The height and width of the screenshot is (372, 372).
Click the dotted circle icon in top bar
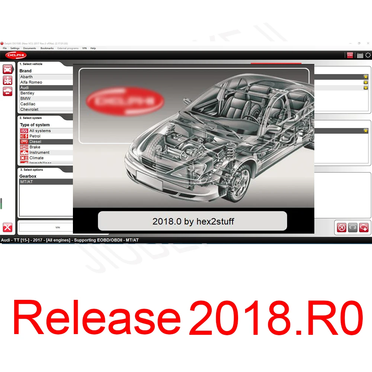[368, 55]
